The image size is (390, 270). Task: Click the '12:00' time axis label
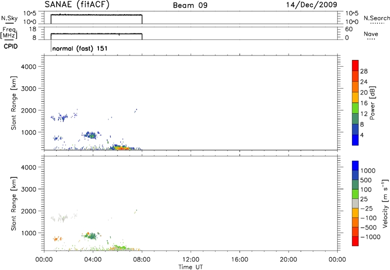[191, 260]
